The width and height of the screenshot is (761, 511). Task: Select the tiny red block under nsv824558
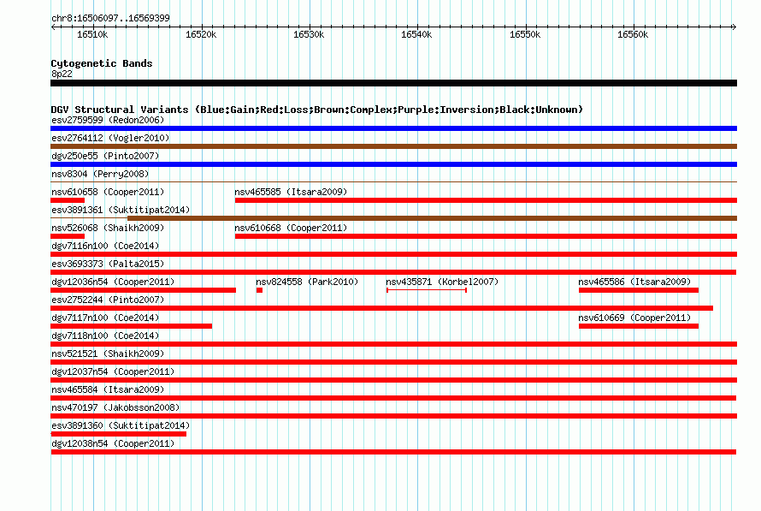click(259, 290)
